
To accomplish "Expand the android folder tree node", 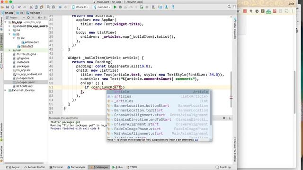I will click(9, 26).
